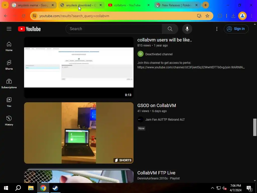Go back to the previous page
The image size is (257, 193).
[6, 16]
